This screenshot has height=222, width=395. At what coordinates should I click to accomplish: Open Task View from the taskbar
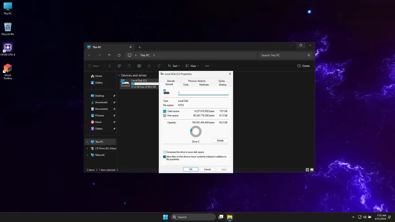pos(221,217)
